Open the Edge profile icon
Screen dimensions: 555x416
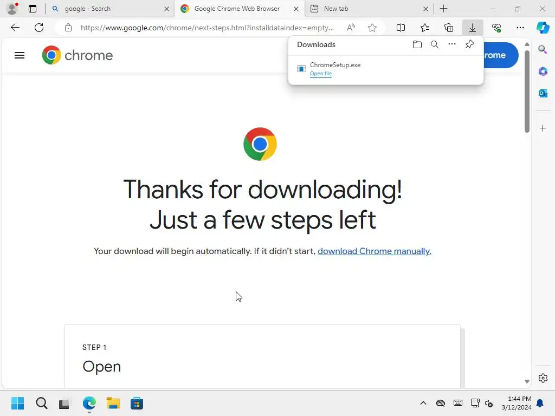pos(12,8)
